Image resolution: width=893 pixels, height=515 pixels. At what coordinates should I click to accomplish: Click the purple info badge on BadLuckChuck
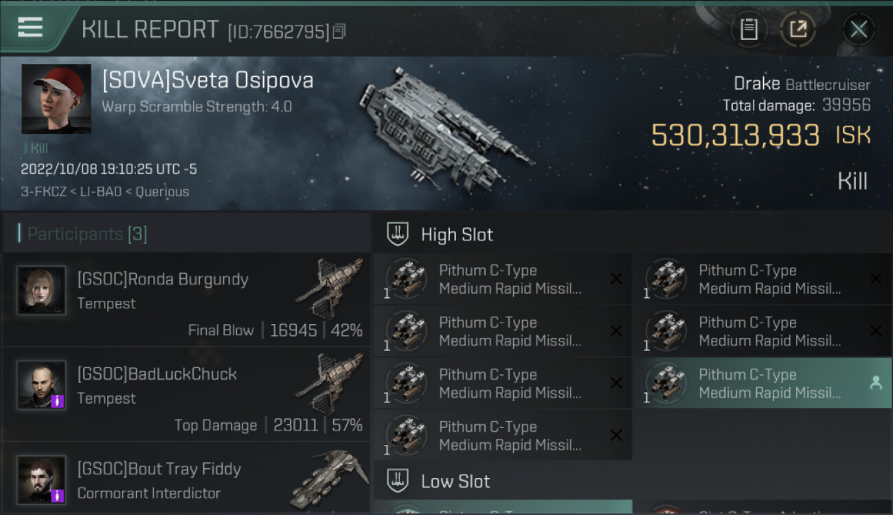click(58, 400)
